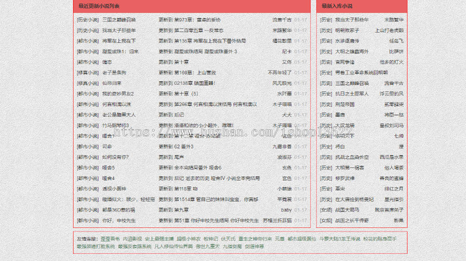Click author 流香千古 in the recent updates list

(x=282, y=20)
